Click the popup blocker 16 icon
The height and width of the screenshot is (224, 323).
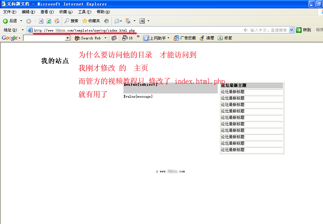(128, 38)
